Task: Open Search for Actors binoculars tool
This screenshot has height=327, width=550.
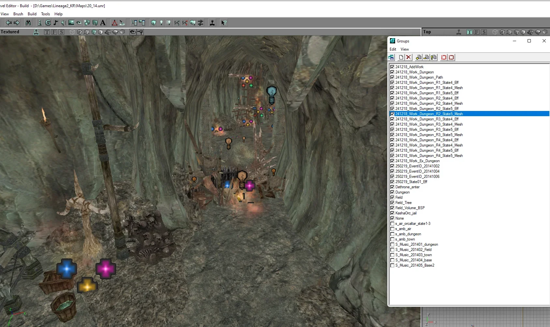Action: pyautogui.click(x=28, y=23)
